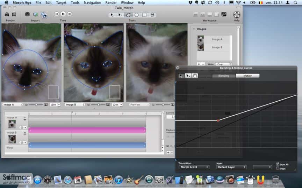Click the Image B track reorder stepper
Screen dimensions: 302x188
(25, 134)
